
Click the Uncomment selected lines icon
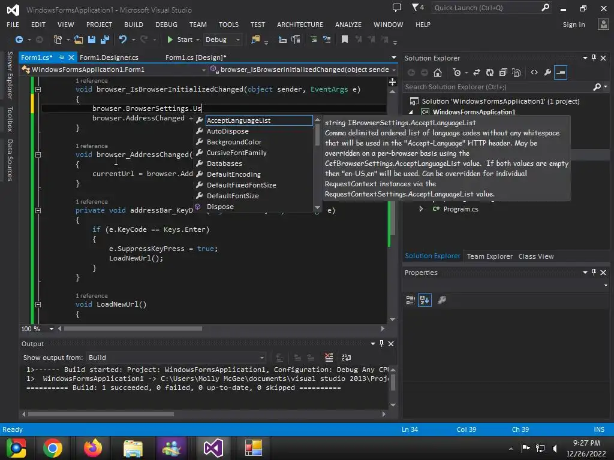327,40
